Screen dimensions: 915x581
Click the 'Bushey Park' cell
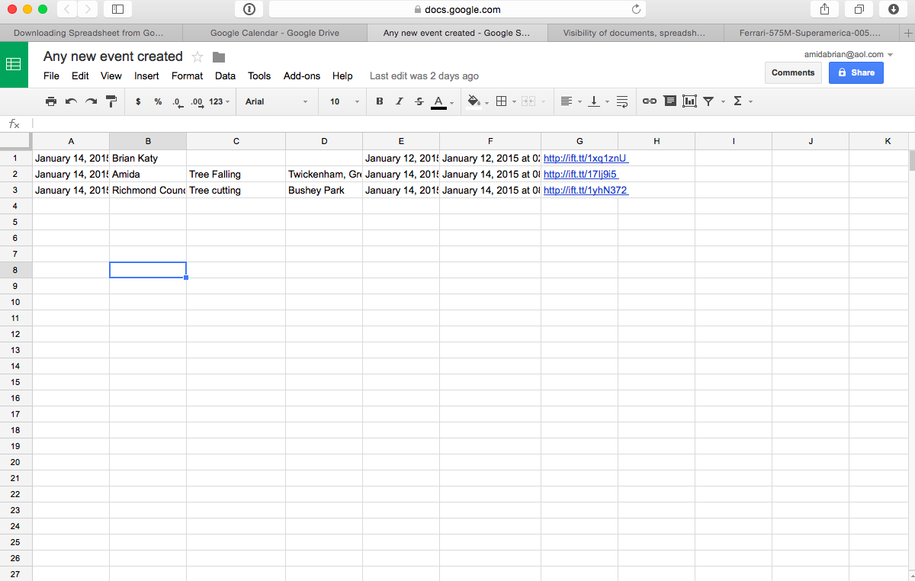[324, 191]
